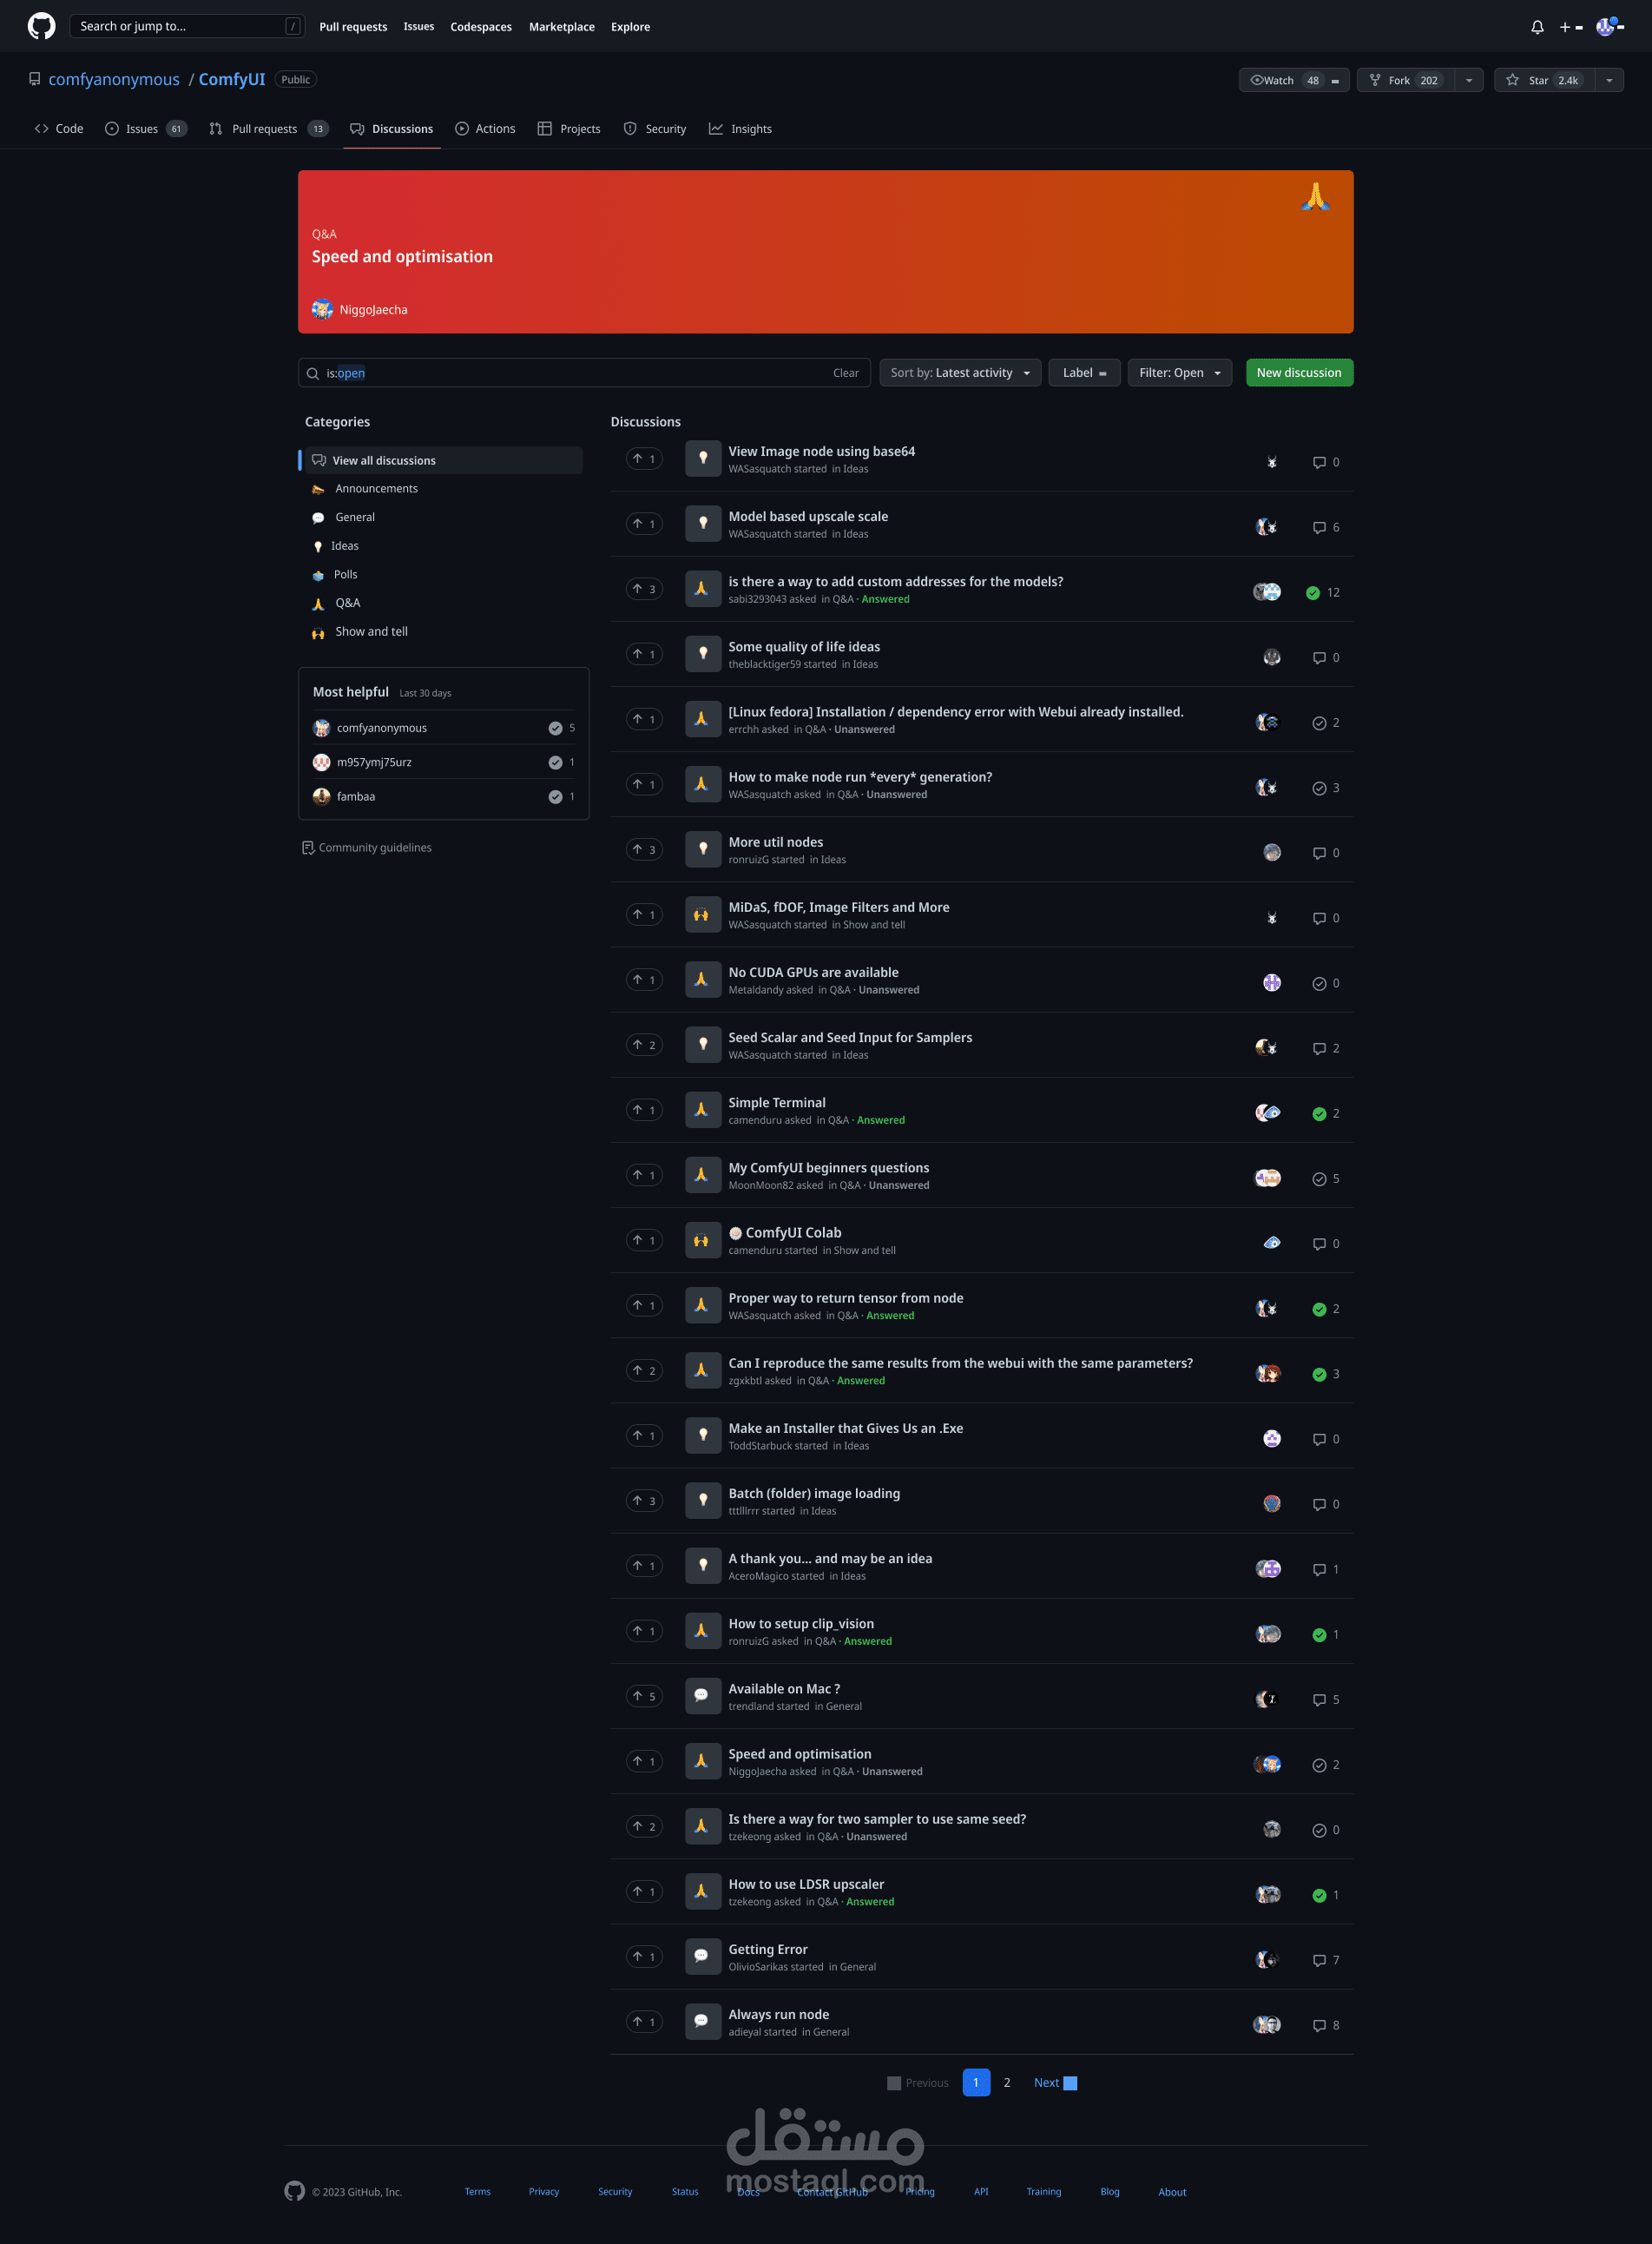The height and width of the screenshot is (2244, 1652).
Task: Upvote View Image node using base64
Action: pyautogui.click(x=644, y=459)
